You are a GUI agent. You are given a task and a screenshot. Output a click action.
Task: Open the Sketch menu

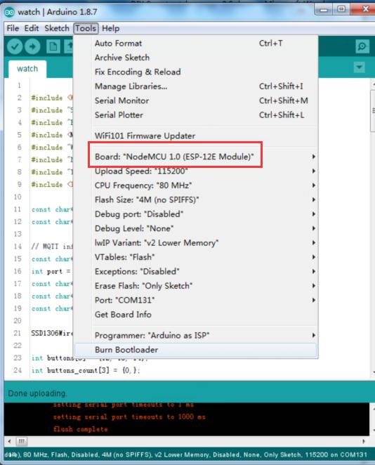tap(57, 29)
